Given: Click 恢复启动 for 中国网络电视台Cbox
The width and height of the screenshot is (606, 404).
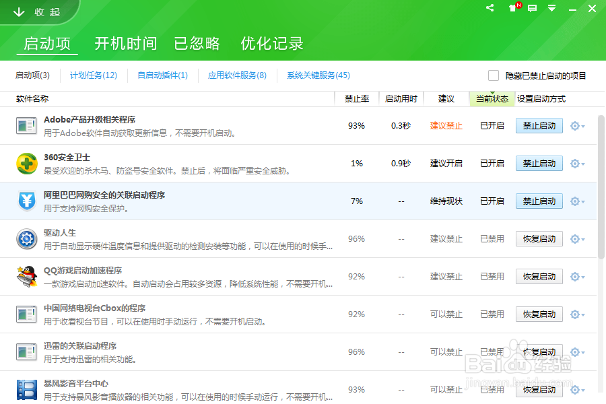Looking at the screenshot, I should 539,314.
